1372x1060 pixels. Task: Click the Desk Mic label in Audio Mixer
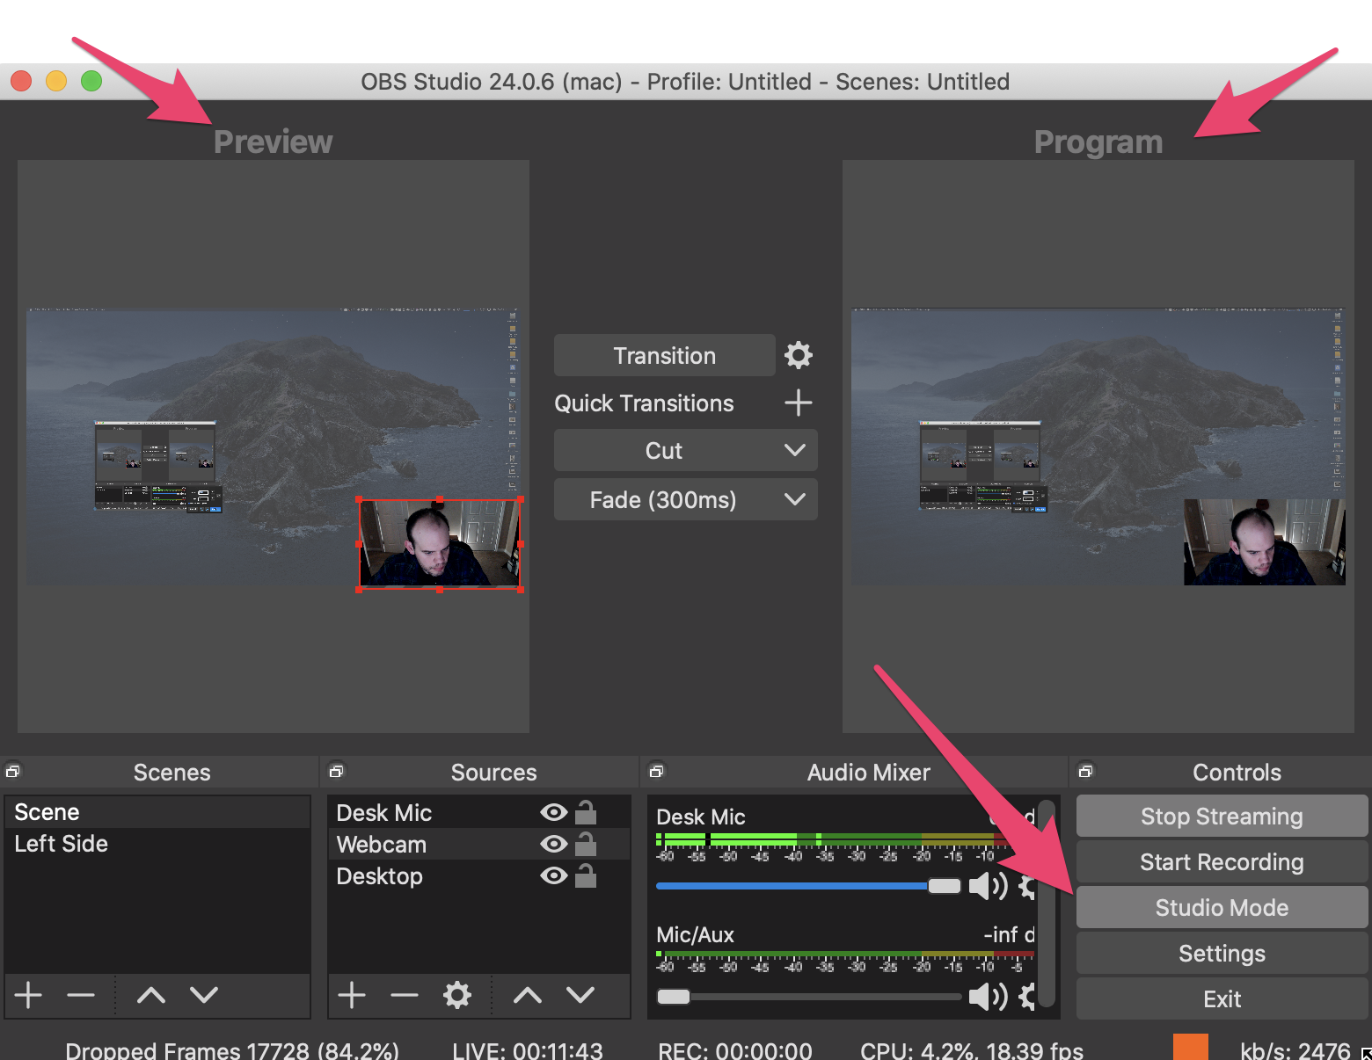701,817
